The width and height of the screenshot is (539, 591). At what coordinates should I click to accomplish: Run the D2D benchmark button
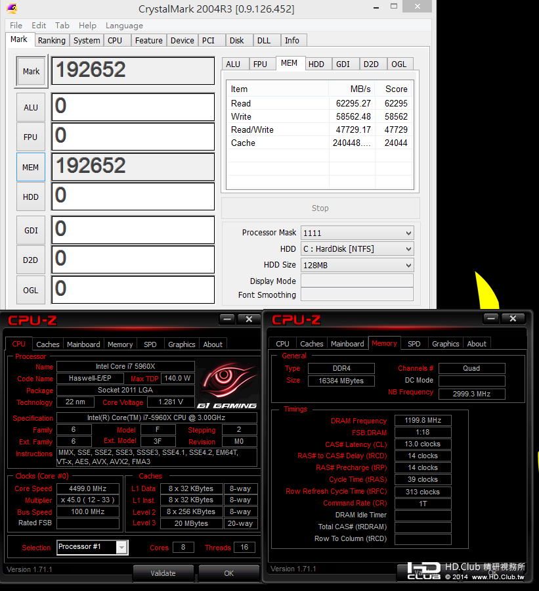(x=31, y=260)
